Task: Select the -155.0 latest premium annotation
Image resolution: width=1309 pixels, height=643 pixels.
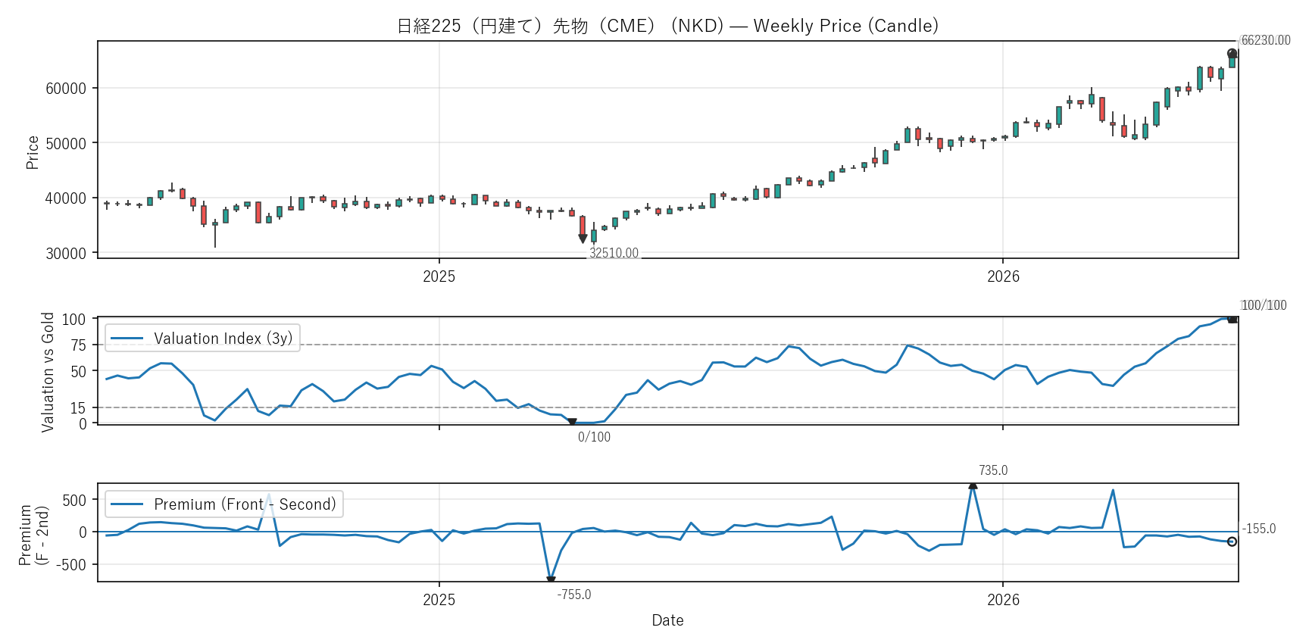Action: click(1259, 529)
